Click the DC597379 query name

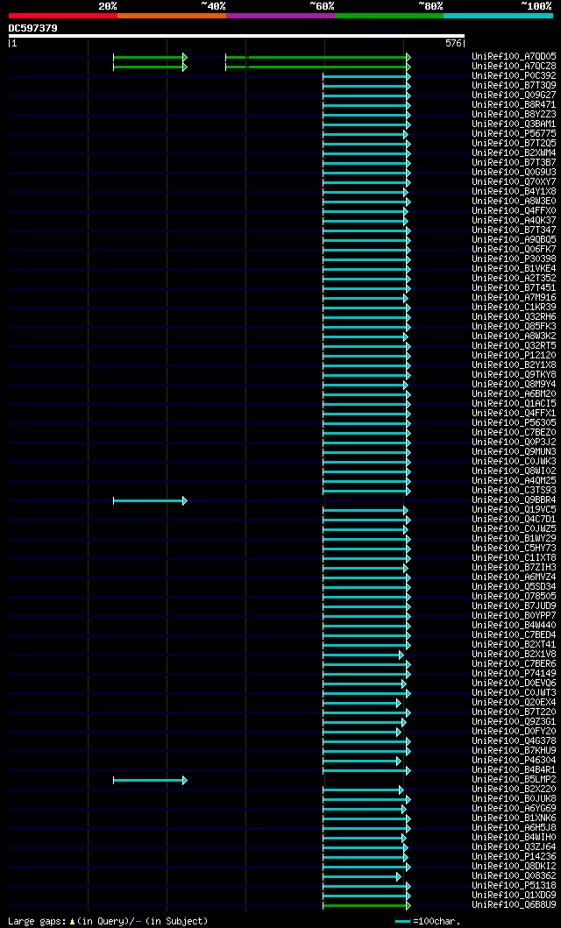[x=32, y=28]
